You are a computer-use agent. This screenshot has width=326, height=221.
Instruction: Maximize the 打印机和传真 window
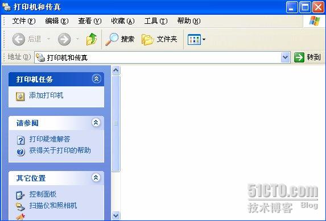(305, 7)
